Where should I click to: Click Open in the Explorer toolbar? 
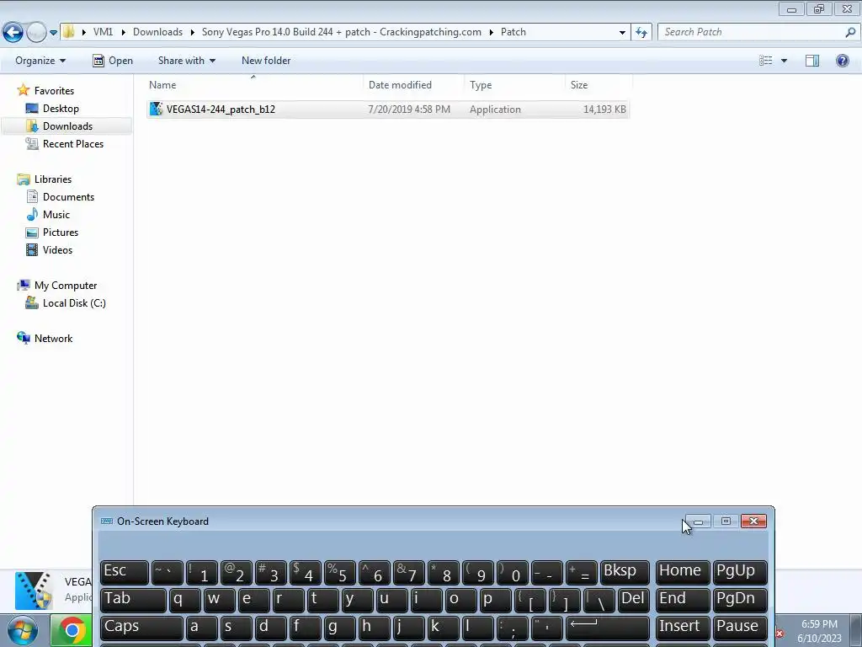(x=113, y=61)
